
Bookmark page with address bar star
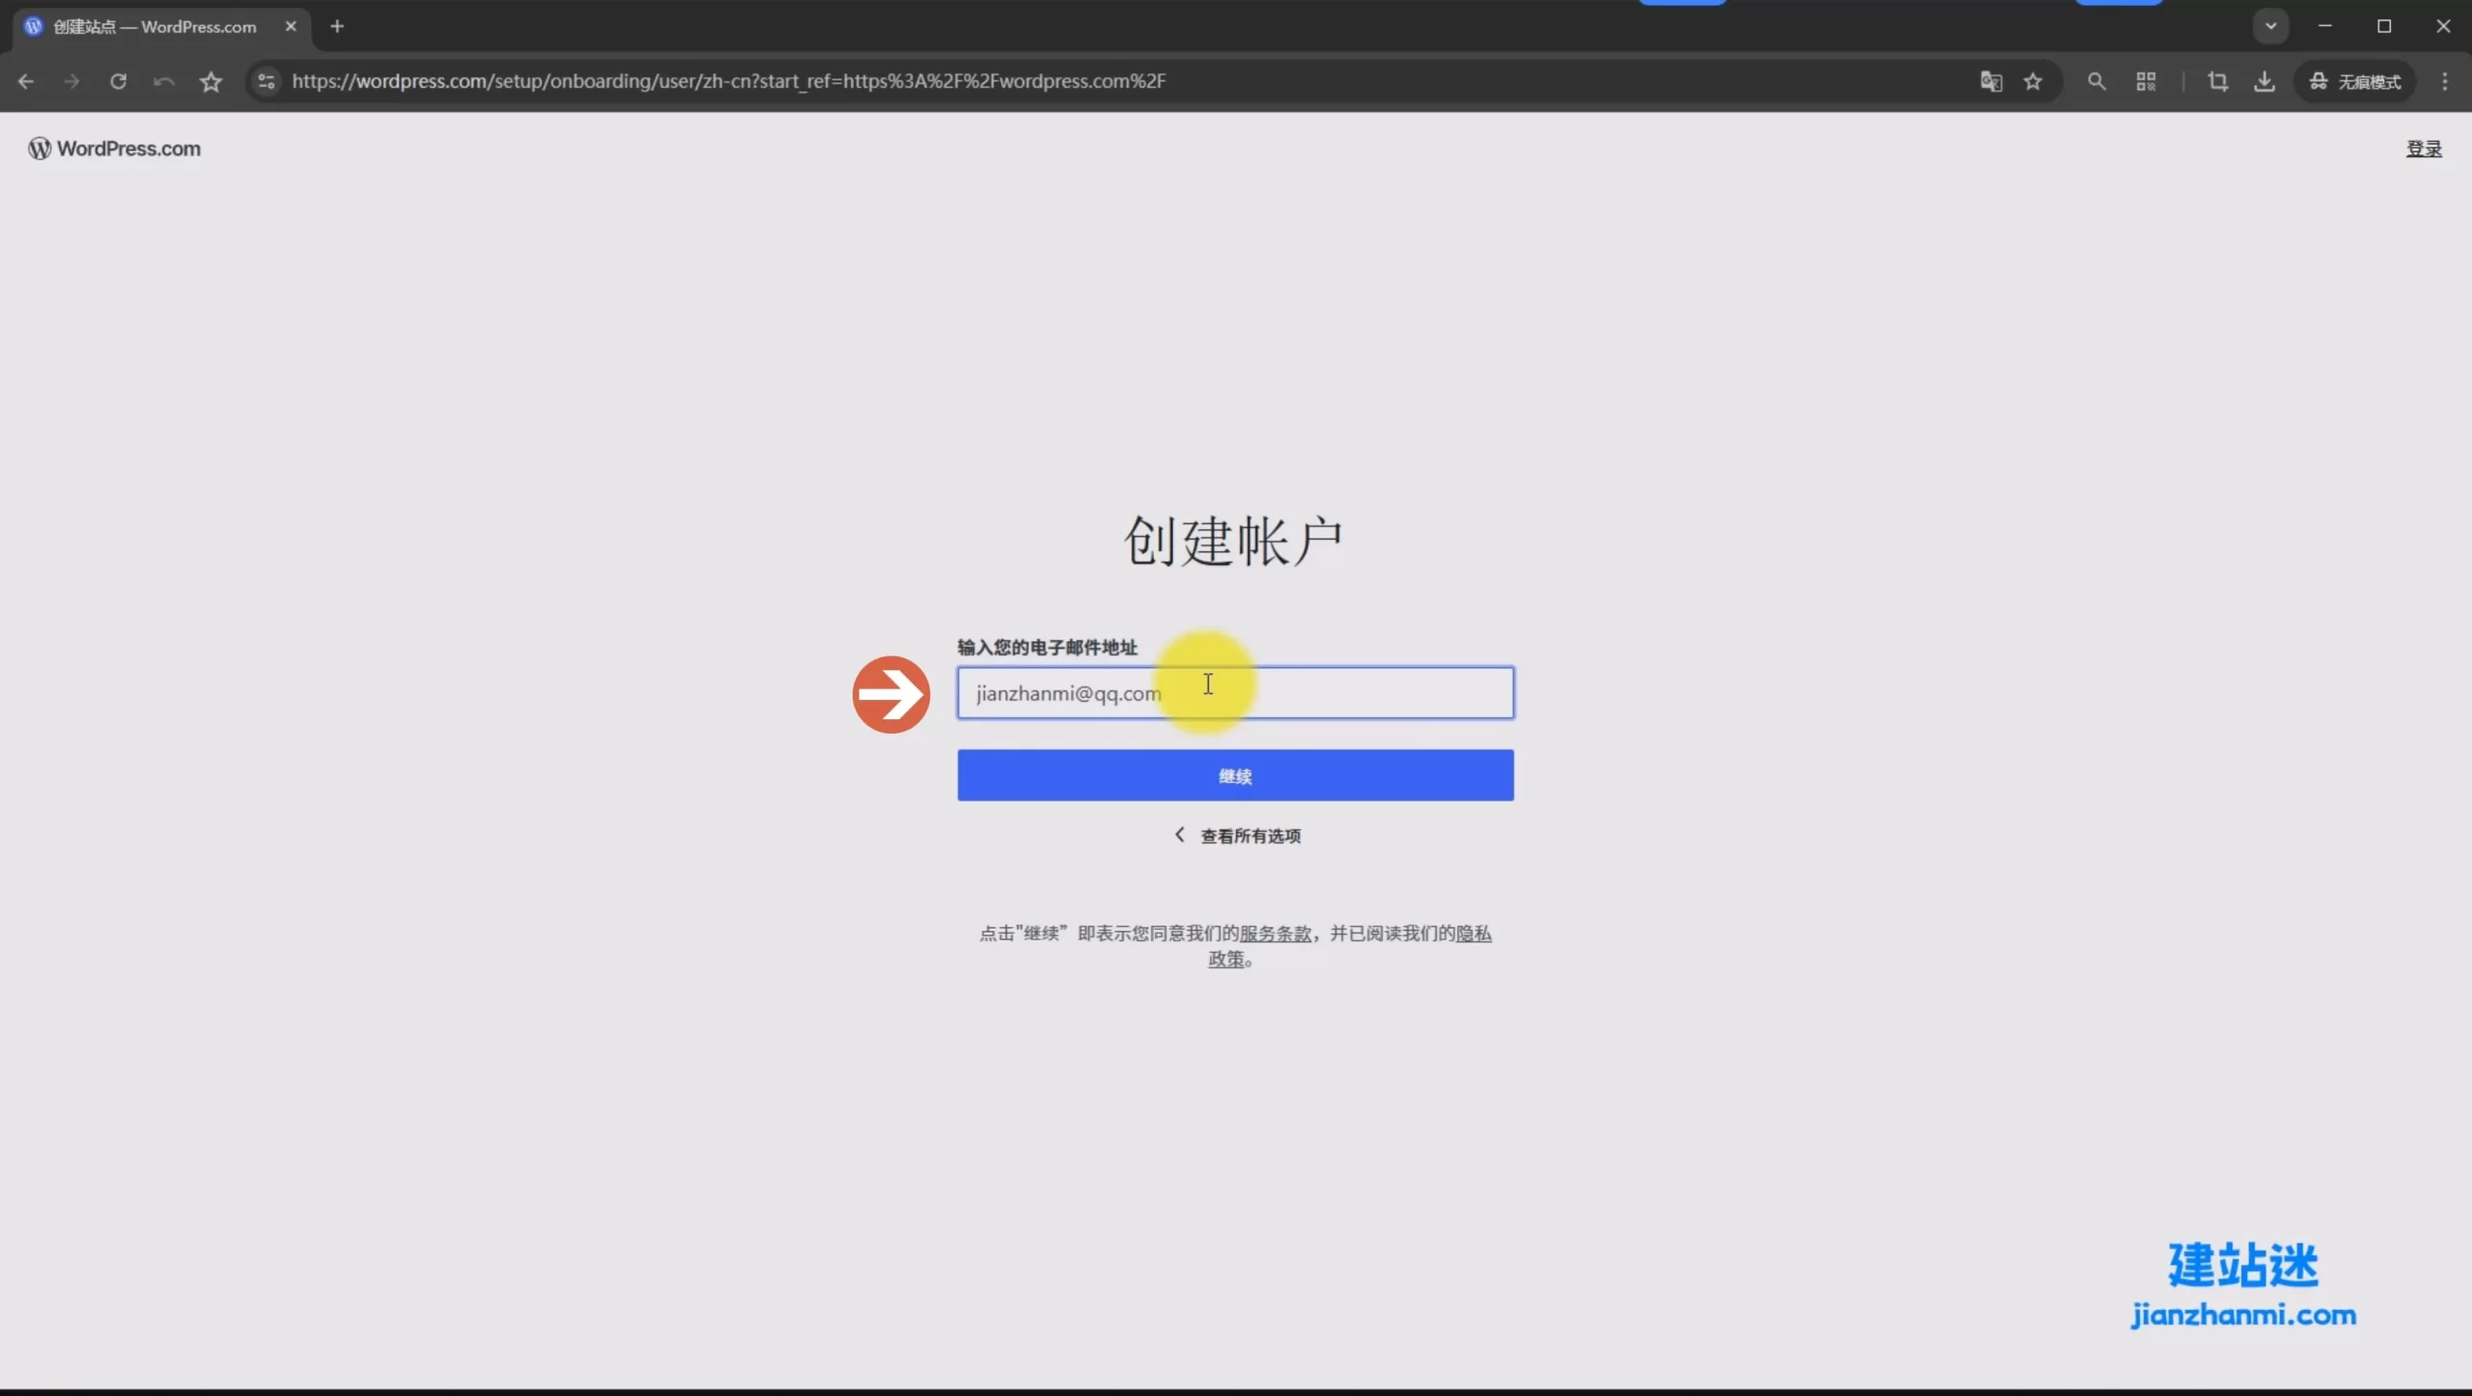point(2033,82)
